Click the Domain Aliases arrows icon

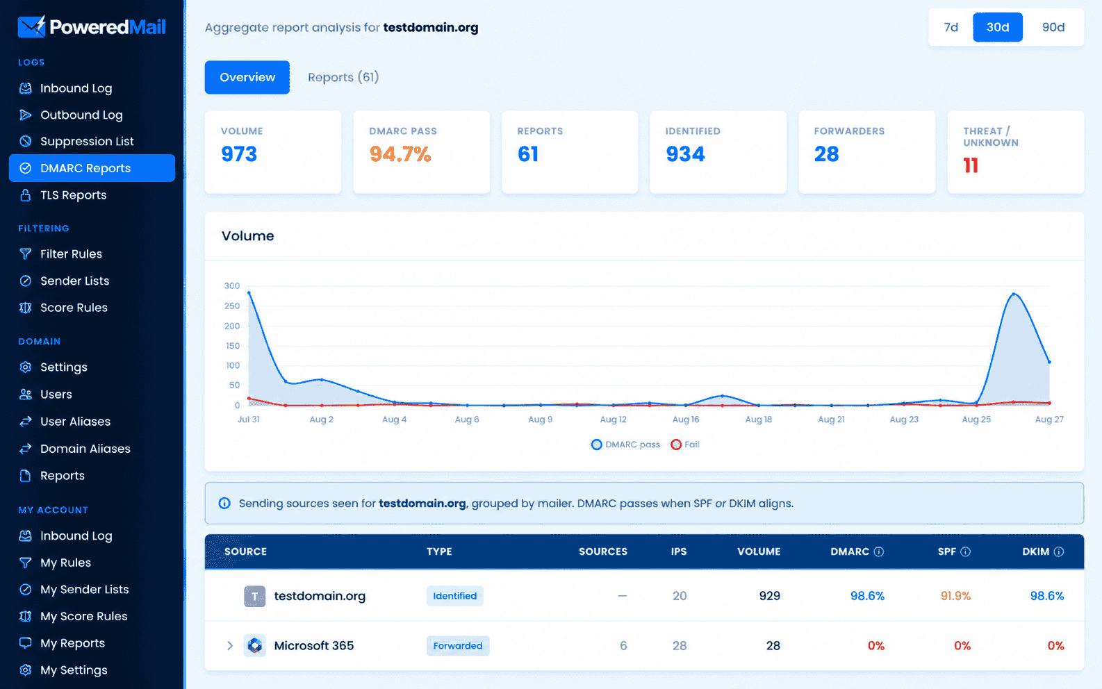[26, 449]
